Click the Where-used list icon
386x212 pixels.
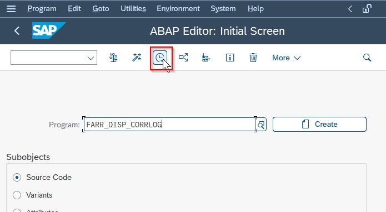[183, 58]
